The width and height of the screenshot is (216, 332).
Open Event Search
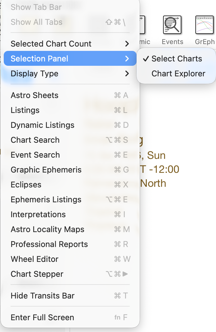[35, 155]
